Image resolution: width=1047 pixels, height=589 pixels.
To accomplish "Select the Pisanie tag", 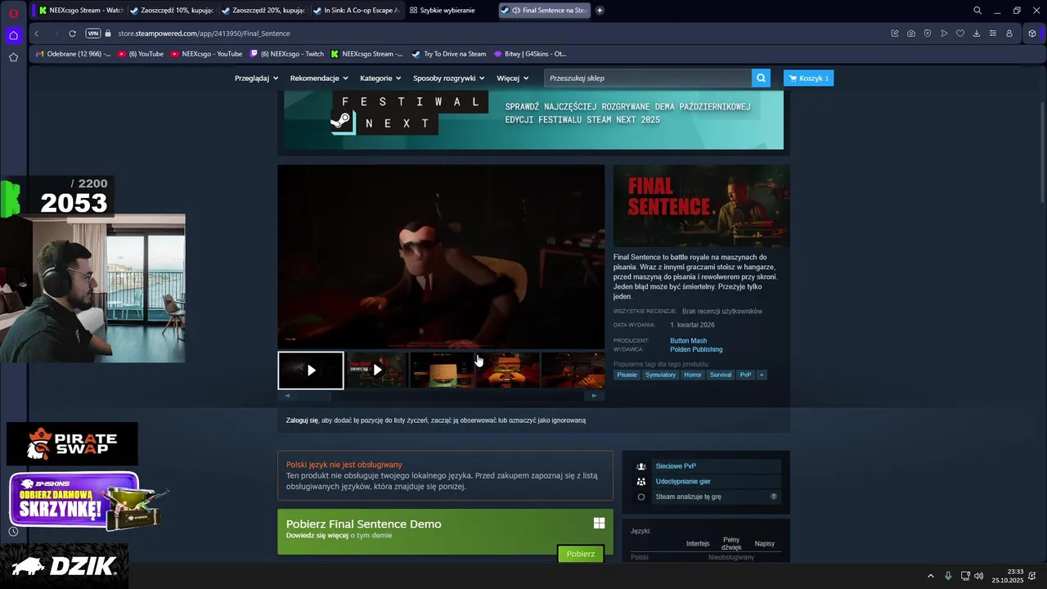I will point(627,375).
